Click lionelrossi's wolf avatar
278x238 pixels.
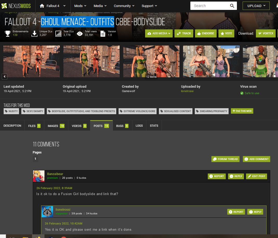(x=47, y=212)
